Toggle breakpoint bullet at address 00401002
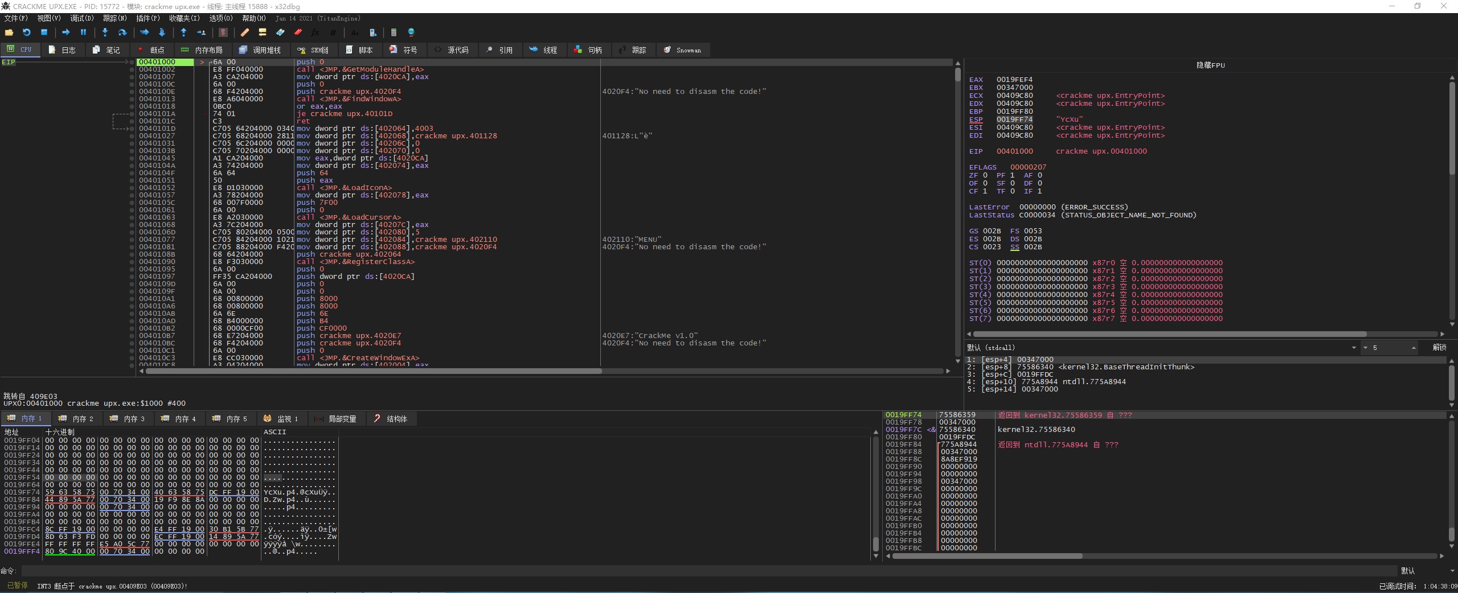The image size is (1458, 593). [x=132, y=69]
